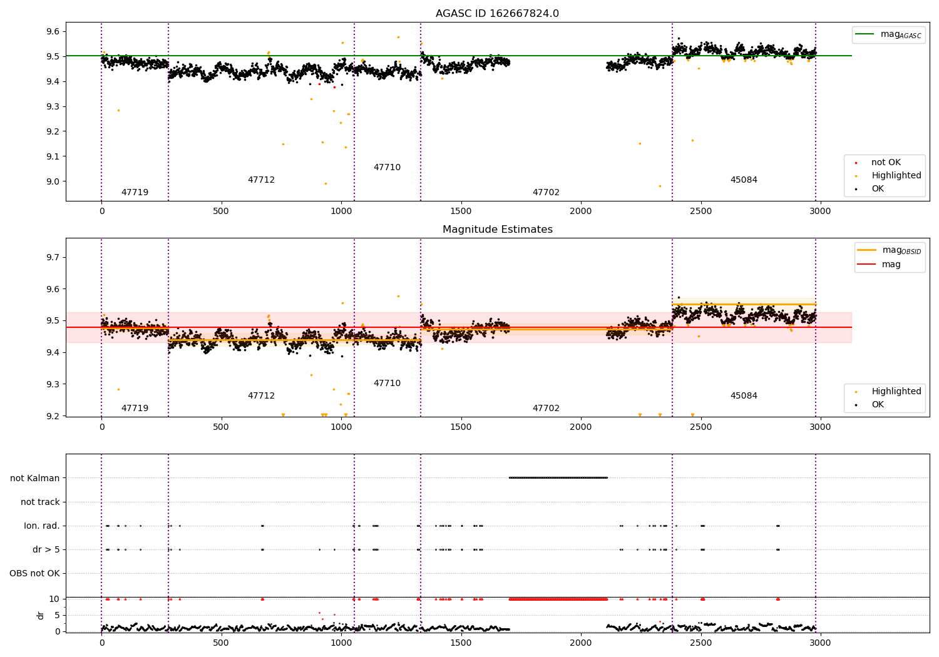
Task: Click the 'not Kalman' axis label
Action: coord(35,479)
